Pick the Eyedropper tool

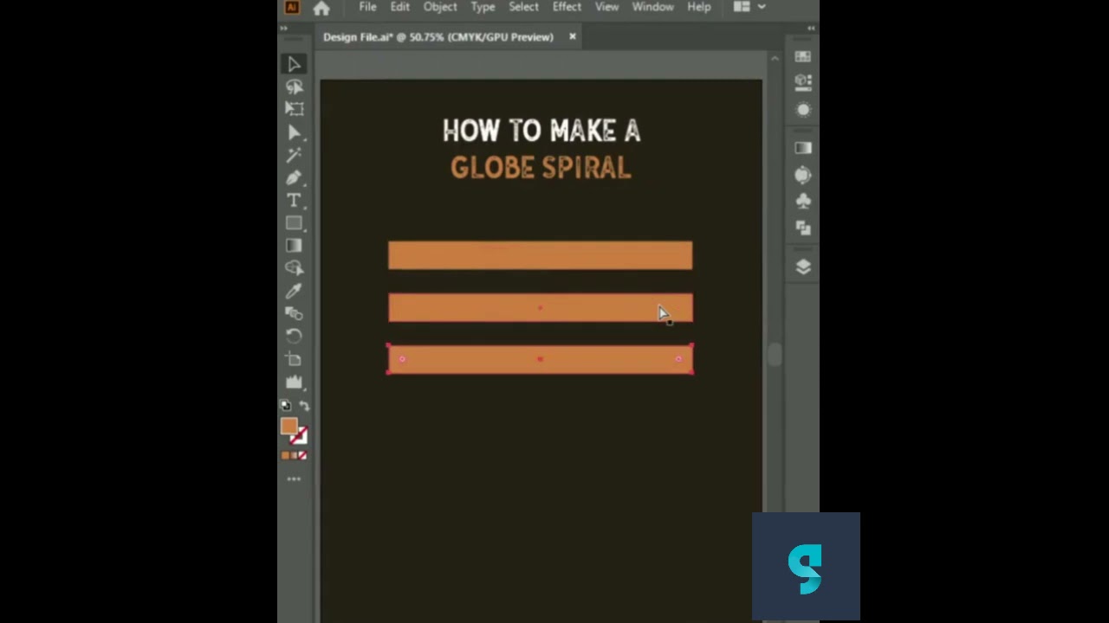(x=294, y=291)
